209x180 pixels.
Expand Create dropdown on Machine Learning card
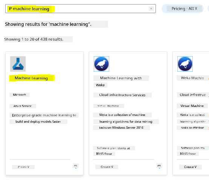click(23, 167)
